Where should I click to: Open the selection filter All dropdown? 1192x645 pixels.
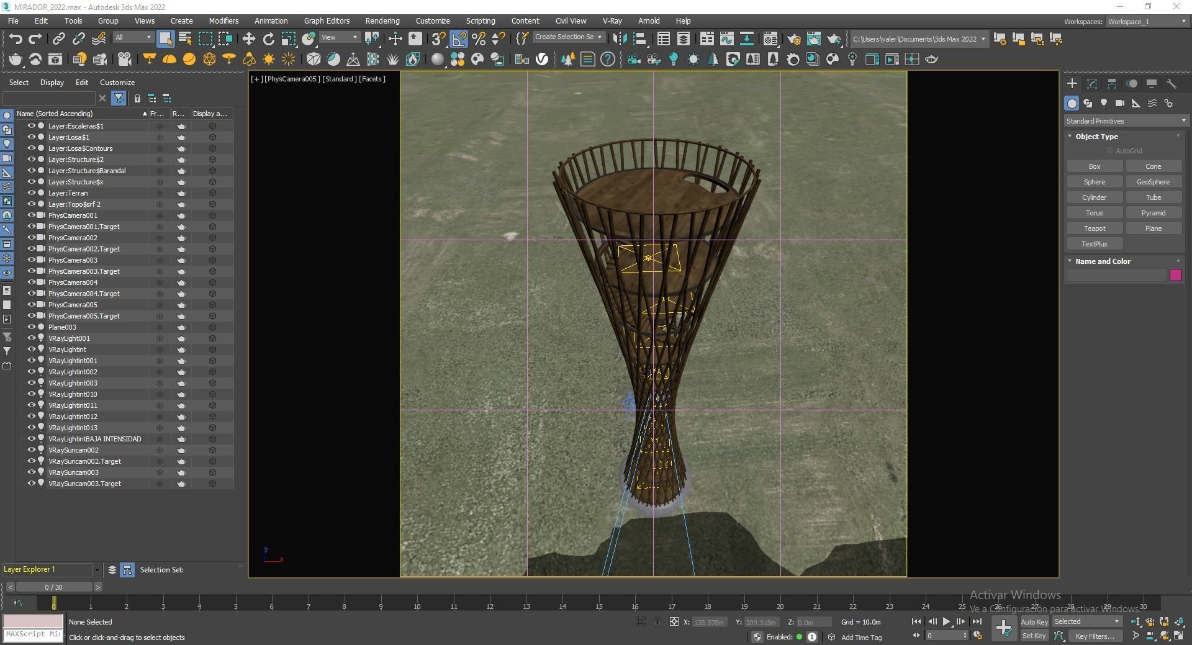pos(133,37)
